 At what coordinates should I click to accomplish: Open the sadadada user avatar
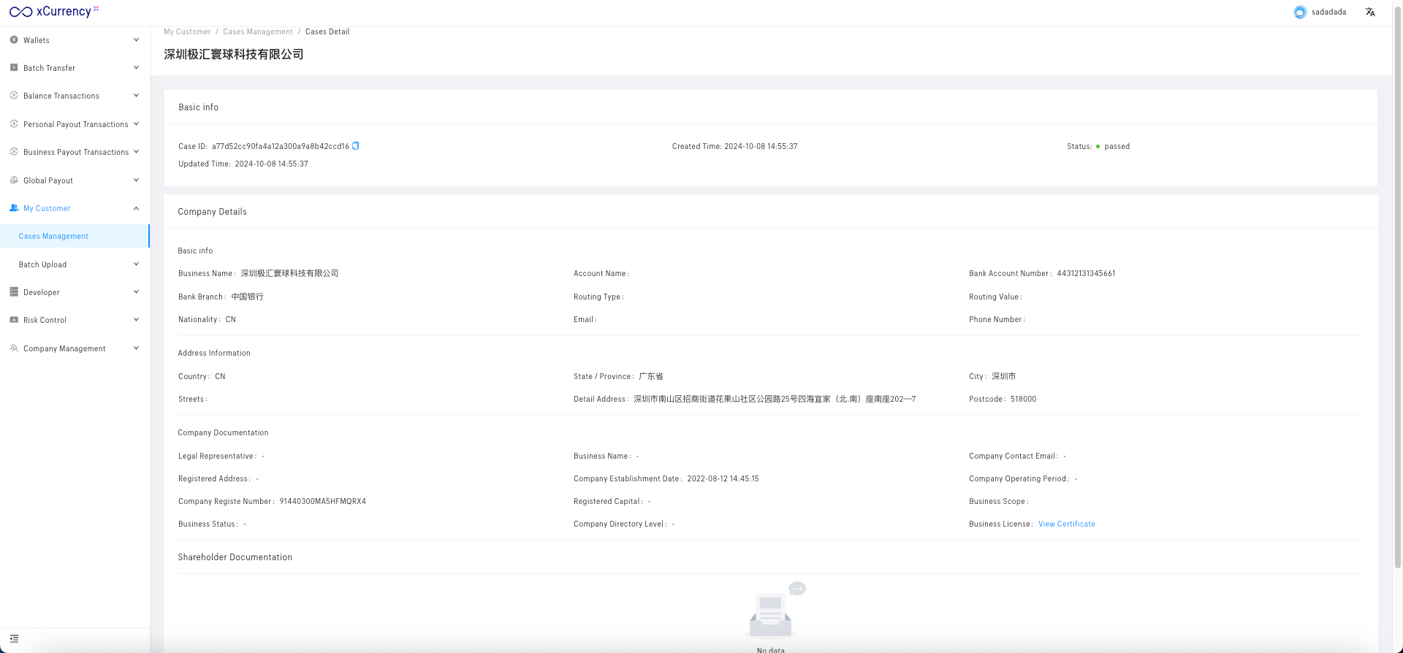click(1299, 12)
